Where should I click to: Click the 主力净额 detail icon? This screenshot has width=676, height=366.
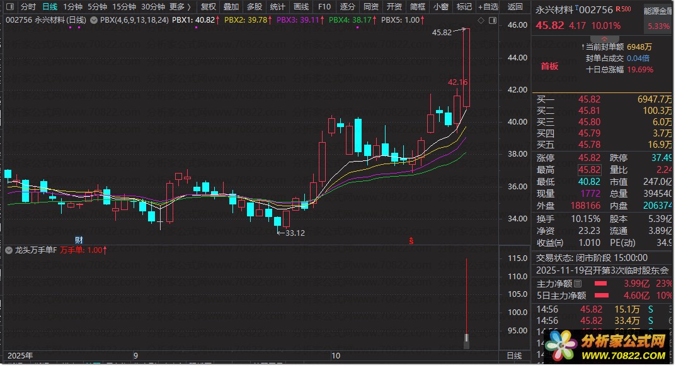[x=578, y=284]
